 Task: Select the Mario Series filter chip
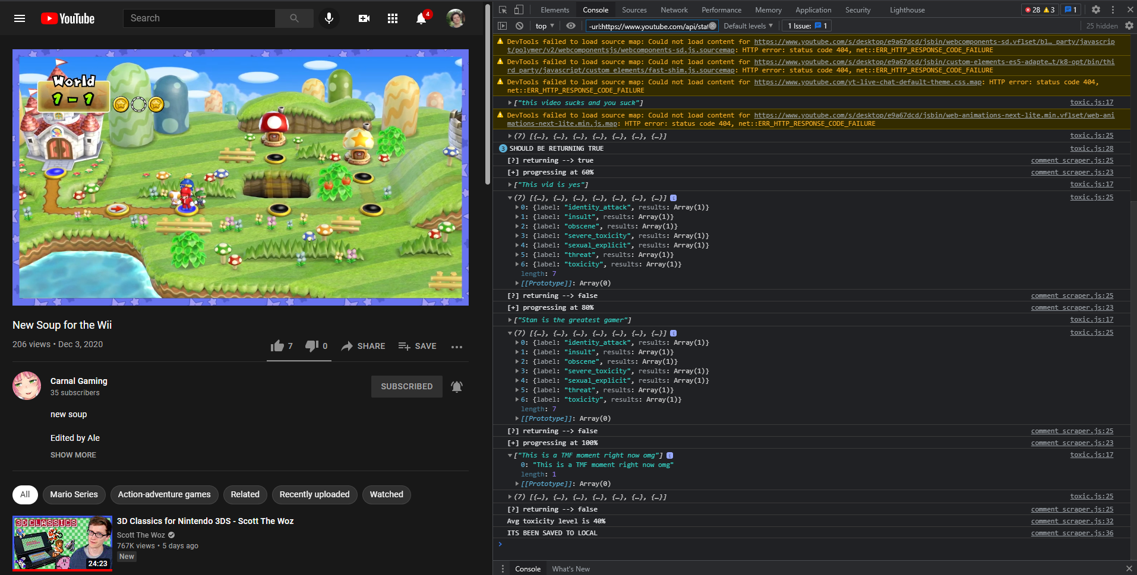pyautogui.click(x=74, y=494)
